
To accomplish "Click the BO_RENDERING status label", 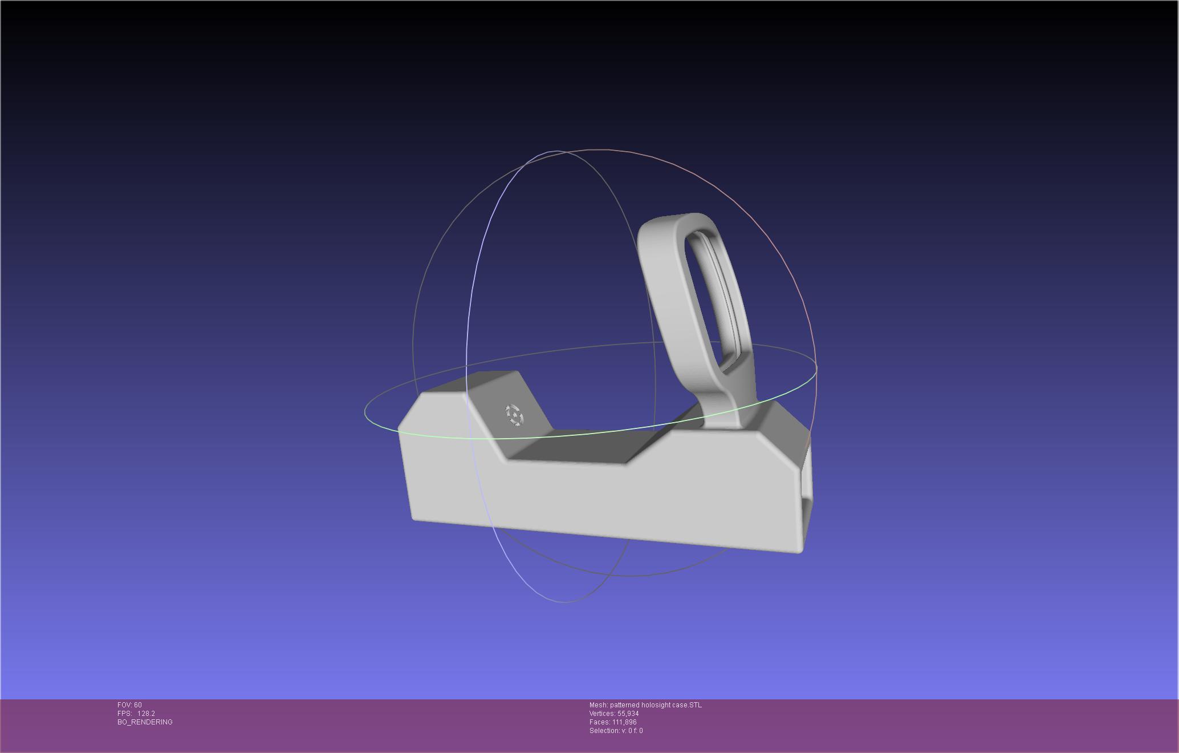I will pos(145,722).
